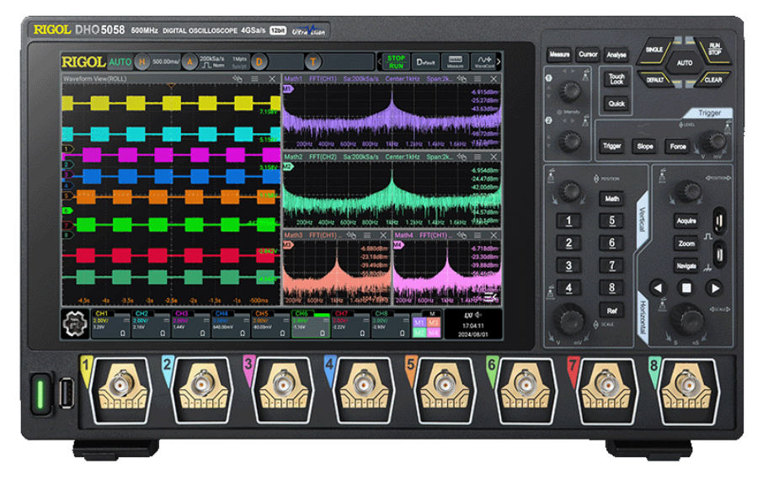Screen dimensions: 763x480
Task: Open the Math3 window hamburger menu
Action: (x=367, y=235)
